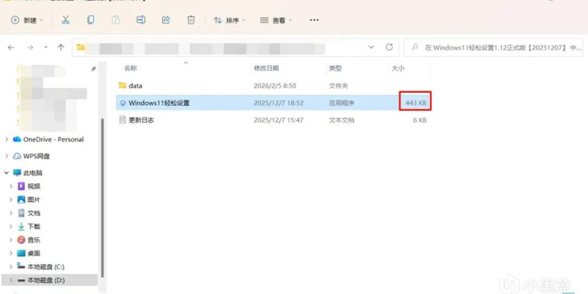This screenshot has height=294, width=588.
Task: Click the Cut scissors icon
Action: pyautogui.click(x=66, y=20)
